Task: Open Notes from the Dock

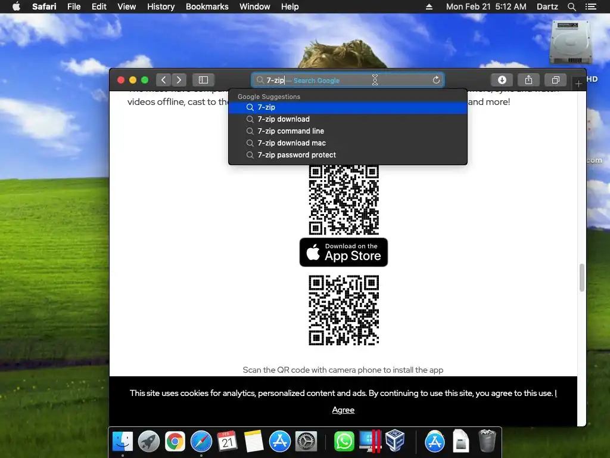Action: [254, 441]
